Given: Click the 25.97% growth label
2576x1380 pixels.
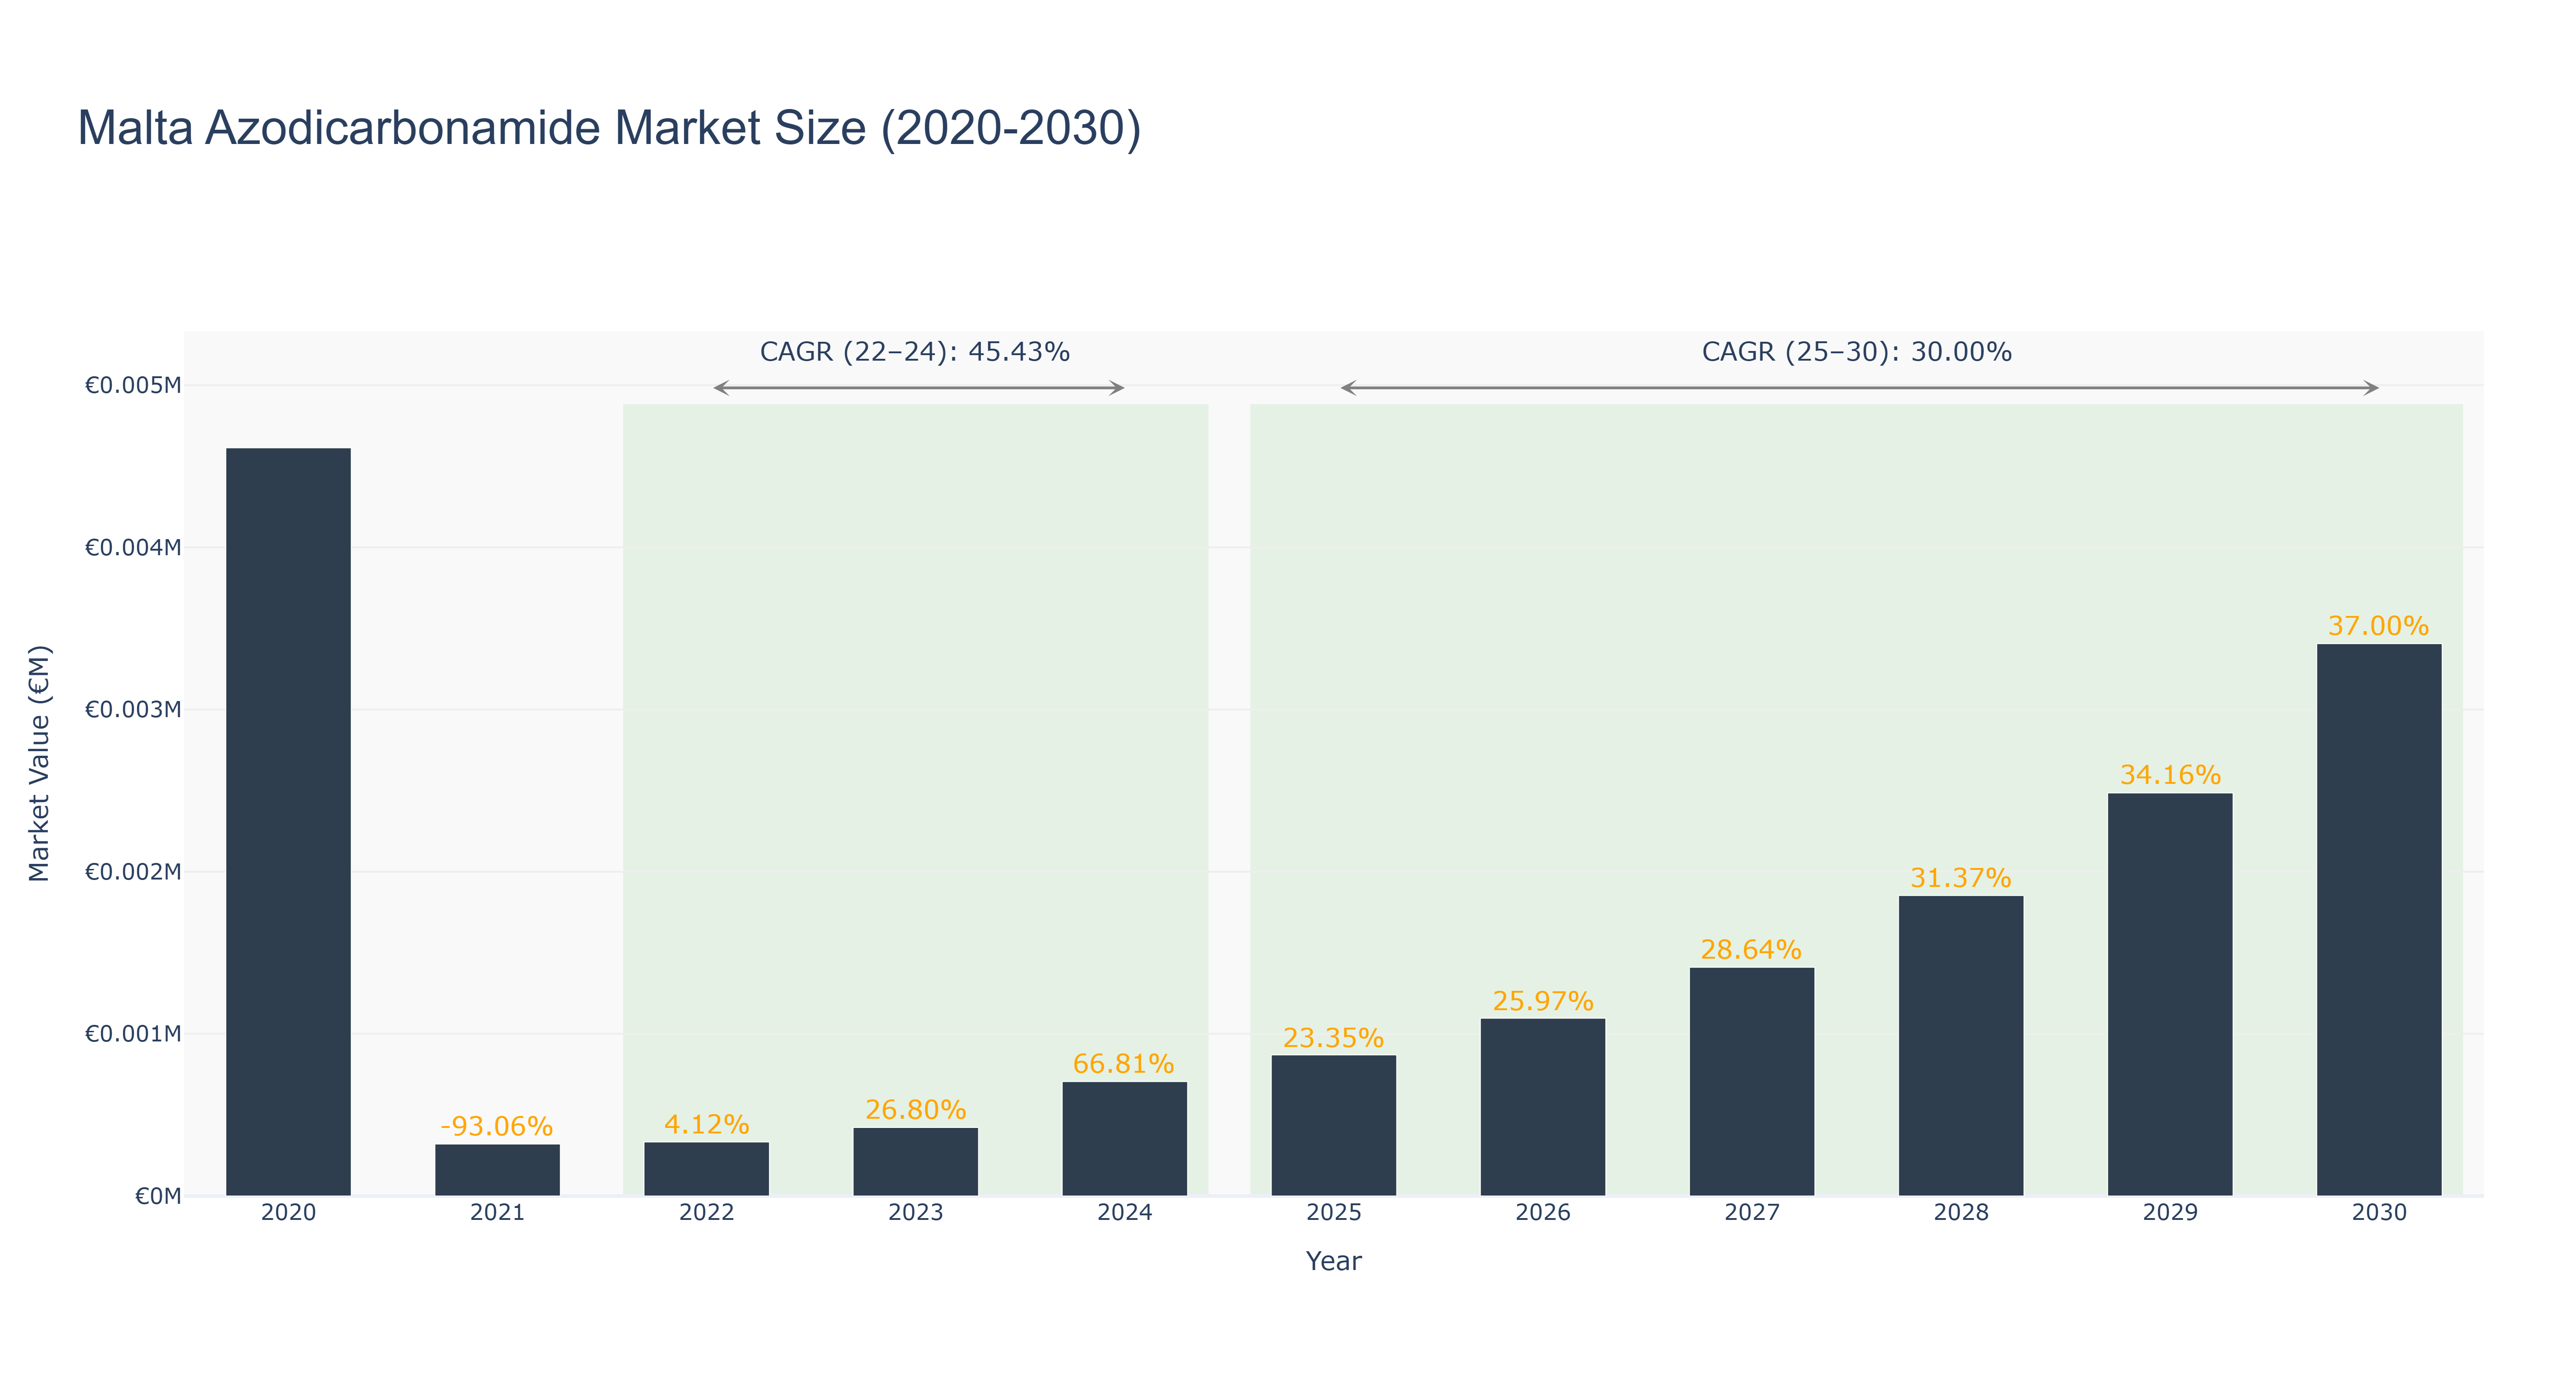Looking at the screenshot, I should 1542,1001.
